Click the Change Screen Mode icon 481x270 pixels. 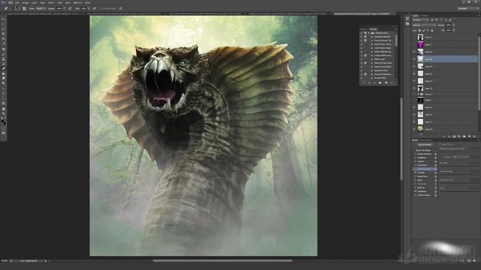point(4,133)
